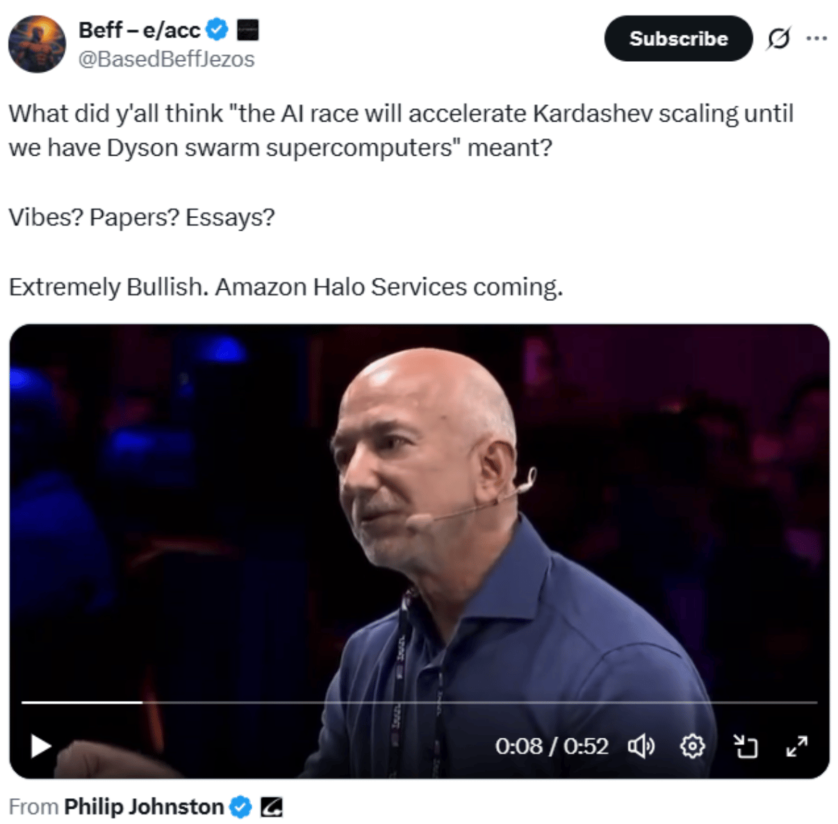Click the affiliate badge after Philip Johnston
Viewport: 838px width, 824px height.
(x=271, y=807)
